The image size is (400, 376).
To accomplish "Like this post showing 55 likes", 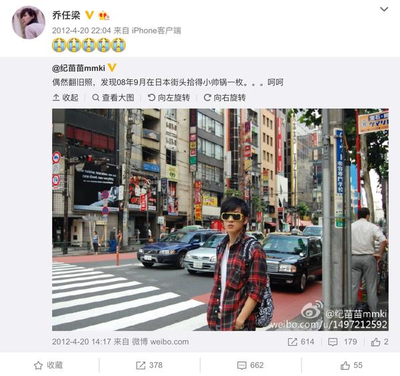I will (x=351, y=365).
